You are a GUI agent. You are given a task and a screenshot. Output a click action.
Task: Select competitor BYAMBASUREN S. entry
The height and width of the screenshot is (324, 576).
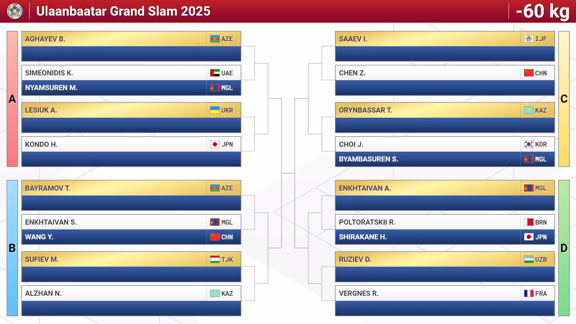pos(445,159)
